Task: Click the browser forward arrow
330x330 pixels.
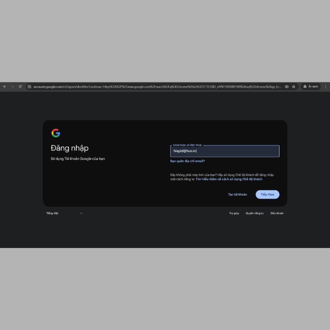Action: [12, 86]
